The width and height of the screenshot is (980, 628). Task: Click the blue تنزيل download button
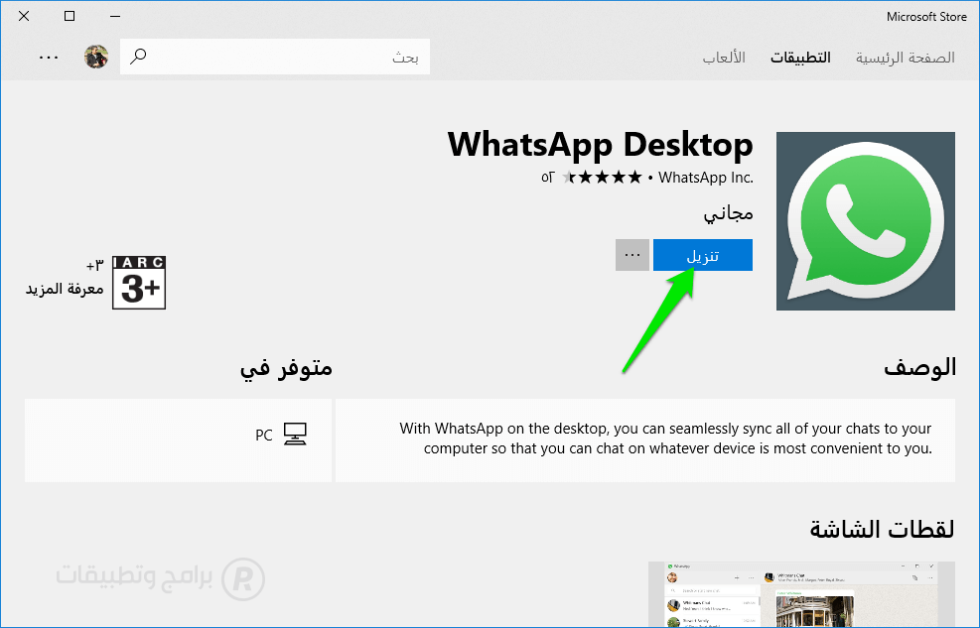tap(703, 255)
